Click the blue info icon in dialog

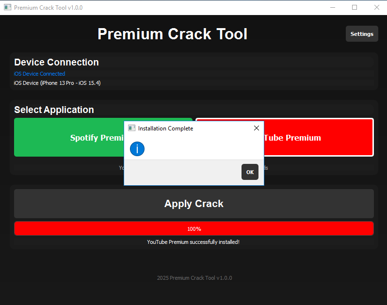[x=137, y=149]
